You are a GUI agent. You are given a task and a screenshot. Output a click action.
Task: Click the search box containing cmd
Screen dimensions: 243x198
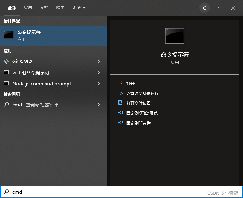coord(122,192)
